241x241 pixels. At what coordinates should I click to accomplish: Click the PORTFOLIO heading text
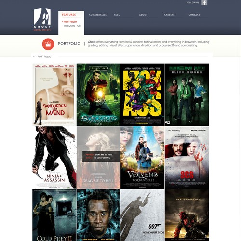point(69,44)
